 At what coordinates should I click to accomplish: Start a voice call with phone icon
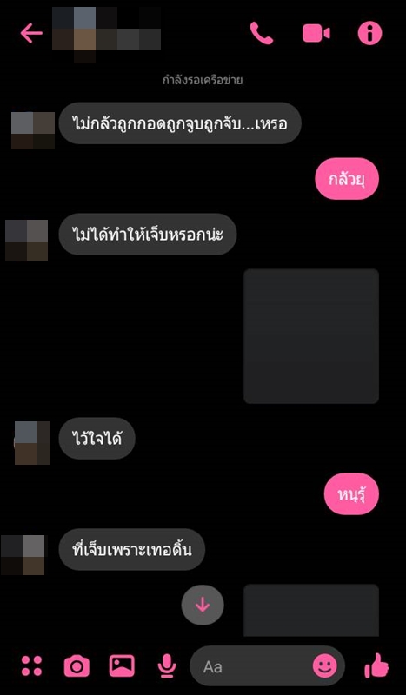262,33
